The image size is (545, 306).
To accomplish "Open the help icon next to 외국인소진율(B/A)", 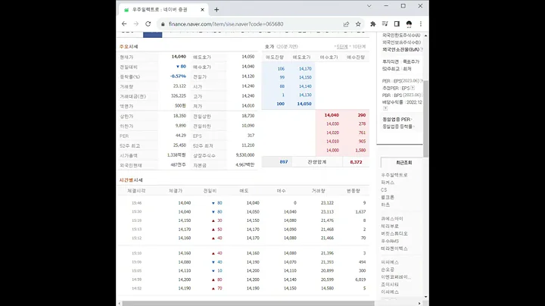I will pyautogui.click(x=422, y=49).
